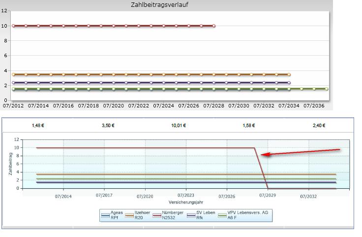
Task: Click the '07/2018' axis label
Action: [x=88, y=106]
